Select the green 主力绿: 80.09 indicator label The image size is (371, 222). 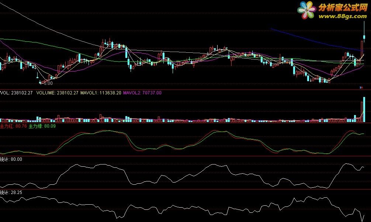click(42, 126)
